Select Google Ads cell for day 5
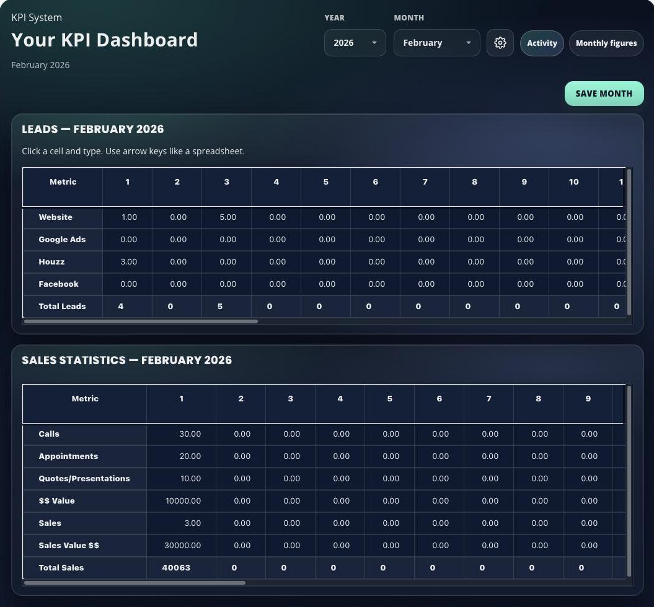Screen dimensions: 654x607 point(326,240)
